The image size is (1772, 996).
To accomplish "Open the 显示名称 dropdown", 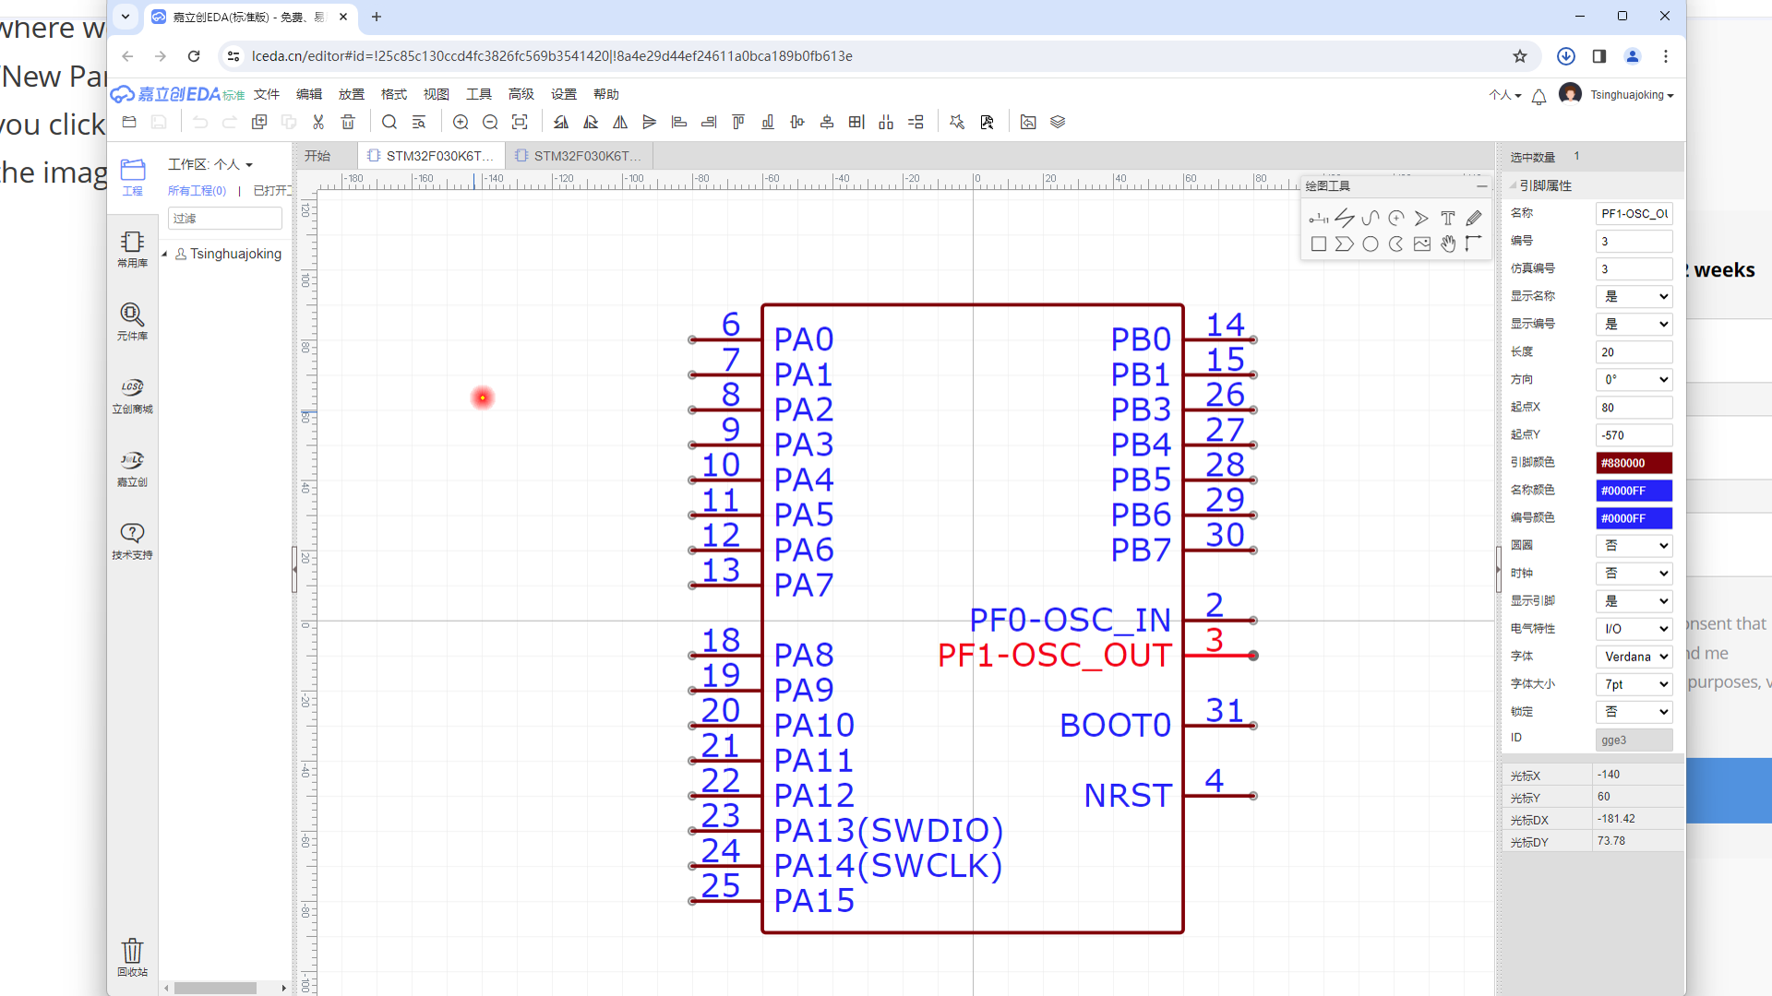I will [1634, 297].
